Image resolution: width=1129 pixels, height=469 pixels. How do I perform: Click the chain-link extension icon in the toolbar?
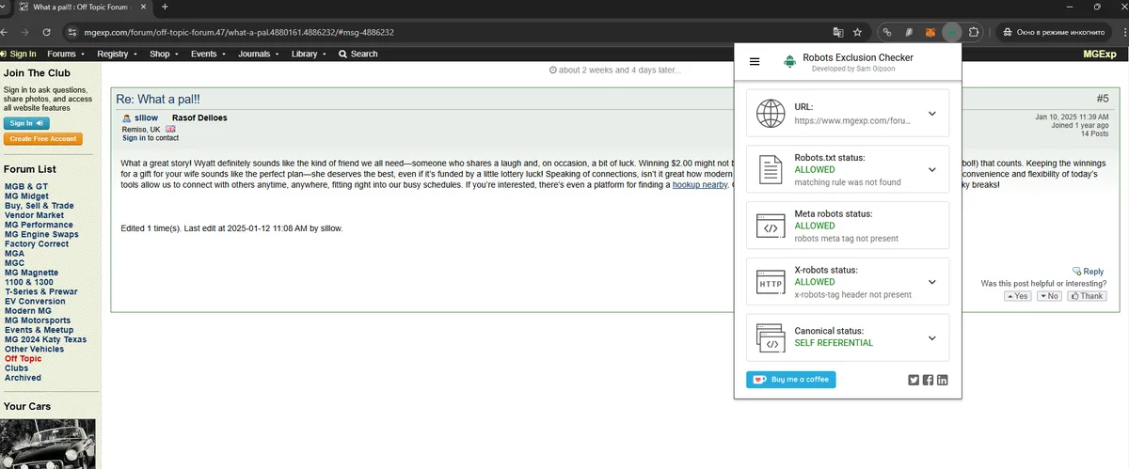pos(888,32)
